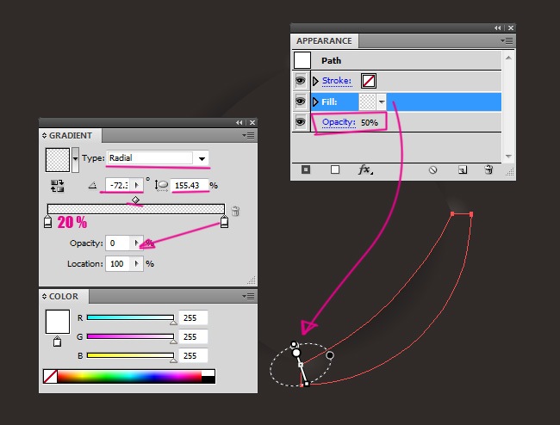Image resolution: width=560 pixels, height=425 pixels.
Task: Click the None swatch in color spectrum
Action: tap(50, 377)
